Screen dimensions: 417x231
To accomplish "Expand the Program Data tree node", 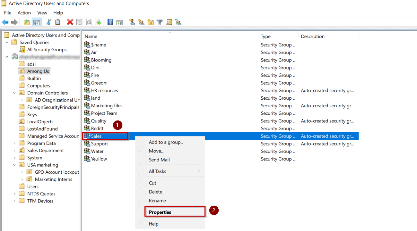I will [x=14, y=143].
